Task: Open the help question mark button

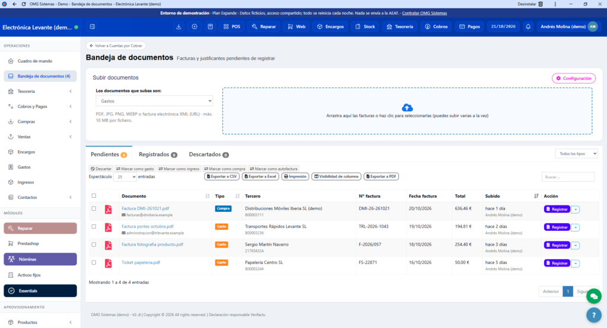Action: [593, 315]
